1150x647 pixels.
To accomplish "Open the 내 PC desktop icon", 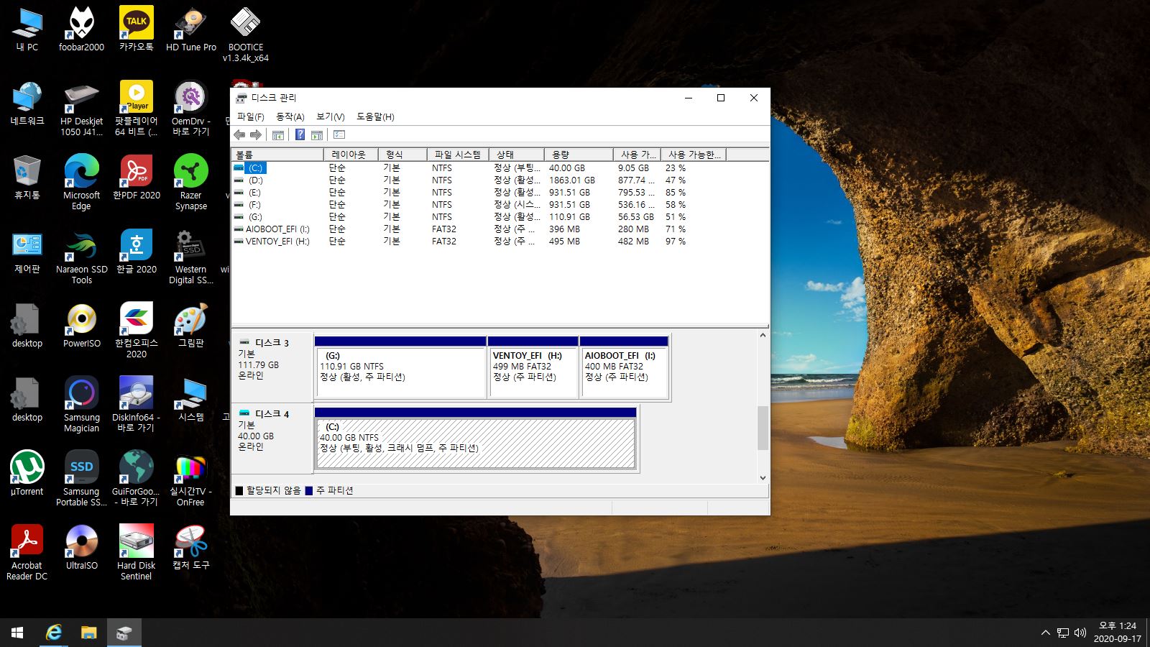I will coord(27,29).
